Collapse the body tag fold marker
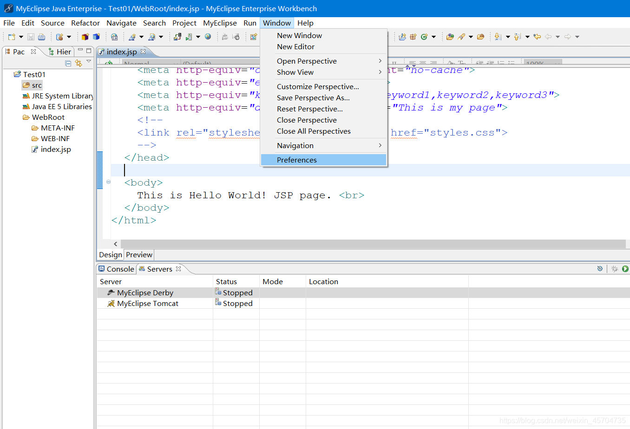Screen dimensions: 630x429 point(108,182)
